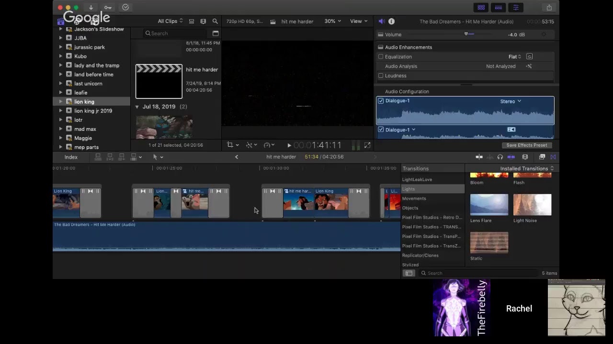Uncheck the first Dialogue-1 channel
Image resolution: width=613 pixels, height=344 pixels.
click(x=381, y=101)
